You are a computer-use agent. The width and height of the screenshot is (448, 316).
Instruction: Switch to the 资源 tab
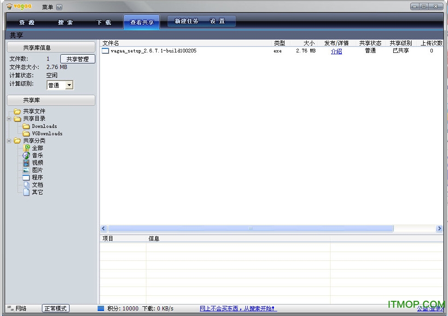click(27, 22)
